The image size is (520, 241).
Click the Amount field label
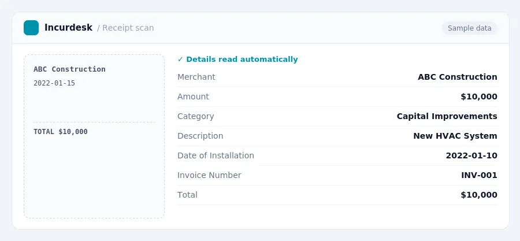tap(193, 97)
